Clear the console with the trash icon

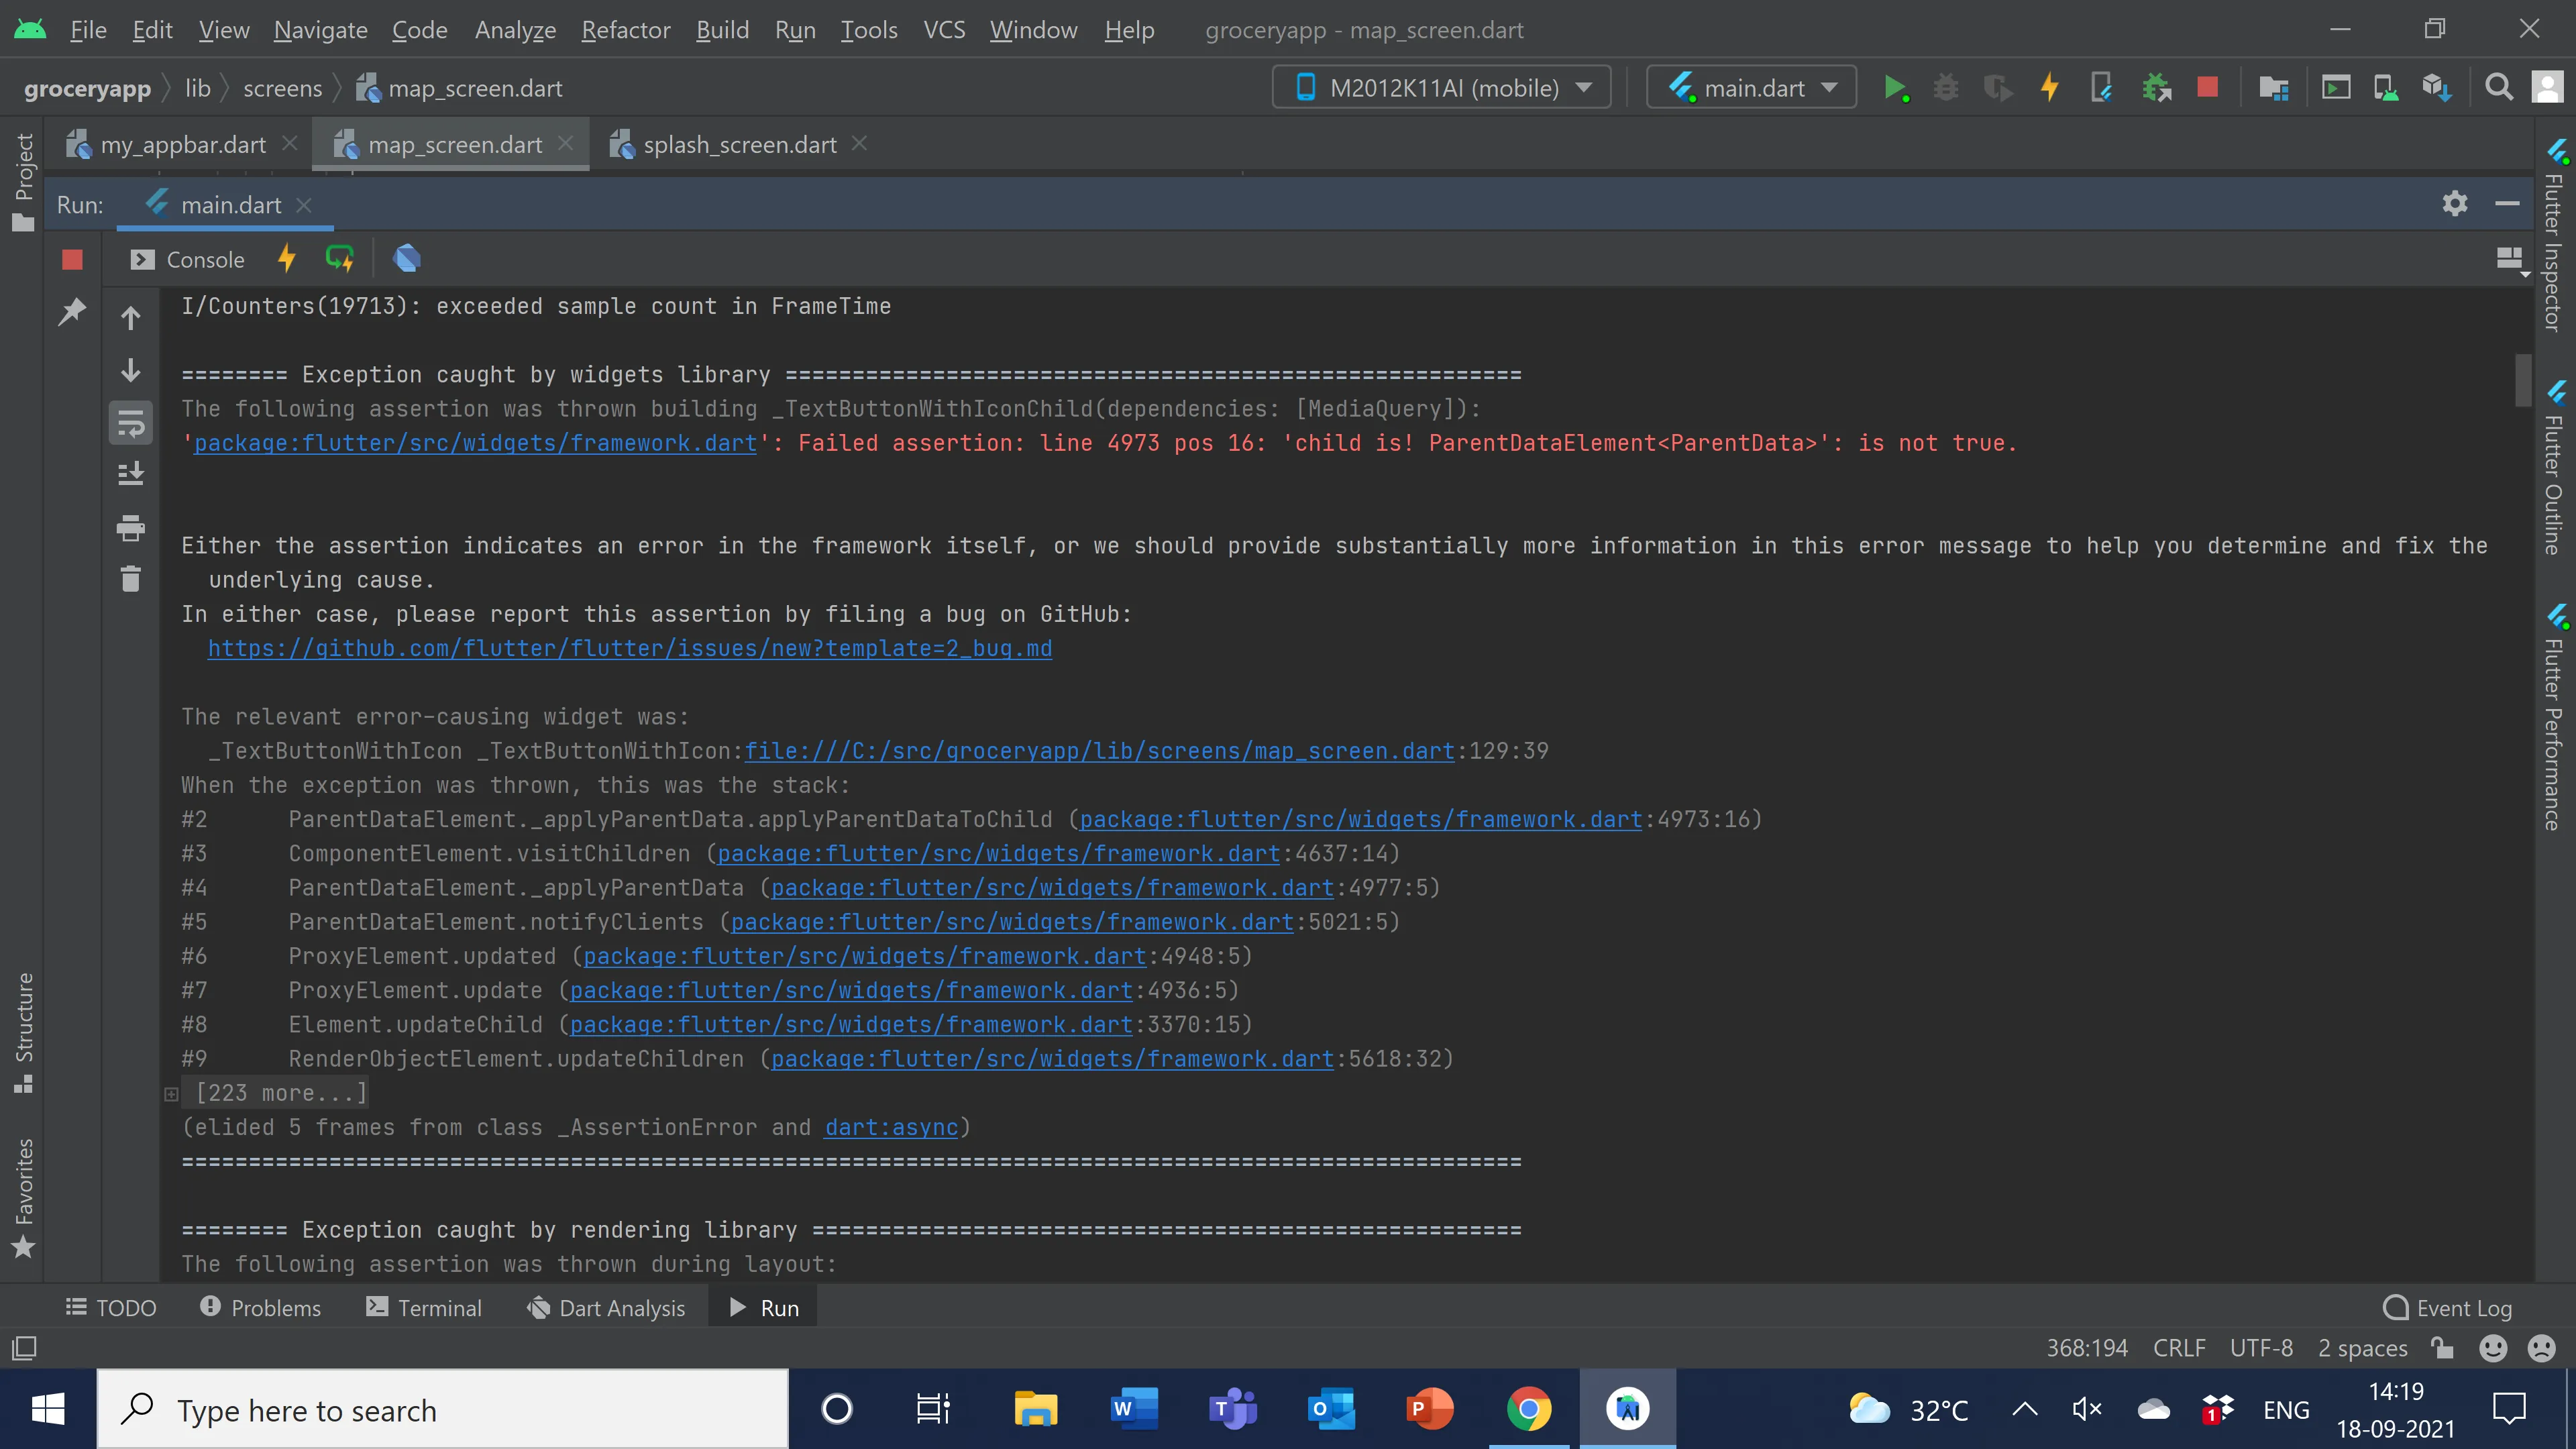tap(131, 579)
